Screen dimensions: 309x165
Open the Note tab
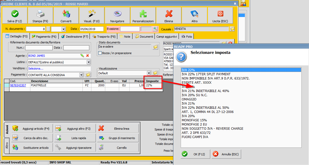coord(125,36)
